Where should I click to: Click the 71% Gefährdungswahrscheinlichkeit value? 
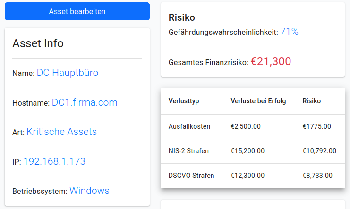pyautogui.click(x=289, y=32)
